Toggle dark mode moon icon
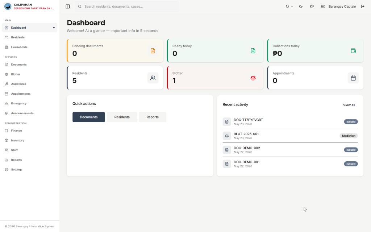The image size is (371, 232). [301, 7]
